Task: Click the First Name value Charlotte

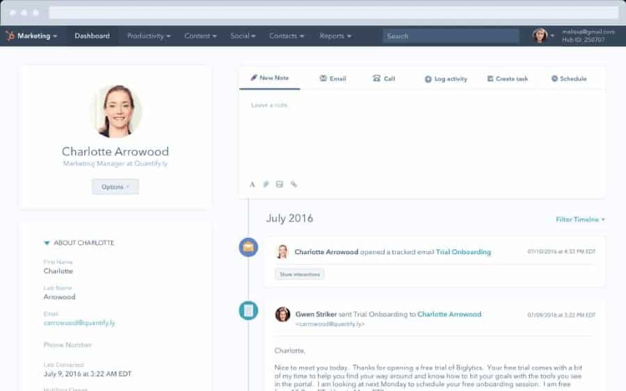Action: (58, 271)
